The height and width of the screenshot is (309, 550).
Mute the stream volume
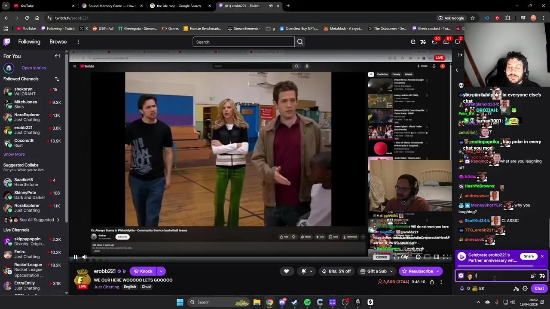point(85,257)
